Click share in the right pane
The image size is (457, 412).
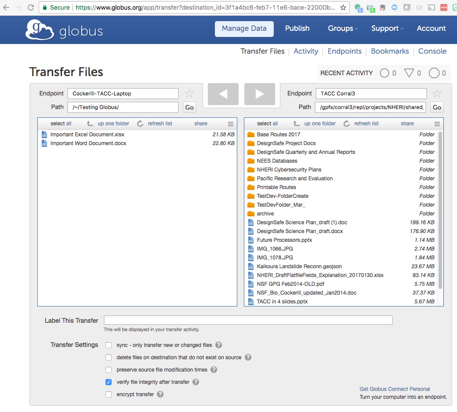[x=407, y=124]
